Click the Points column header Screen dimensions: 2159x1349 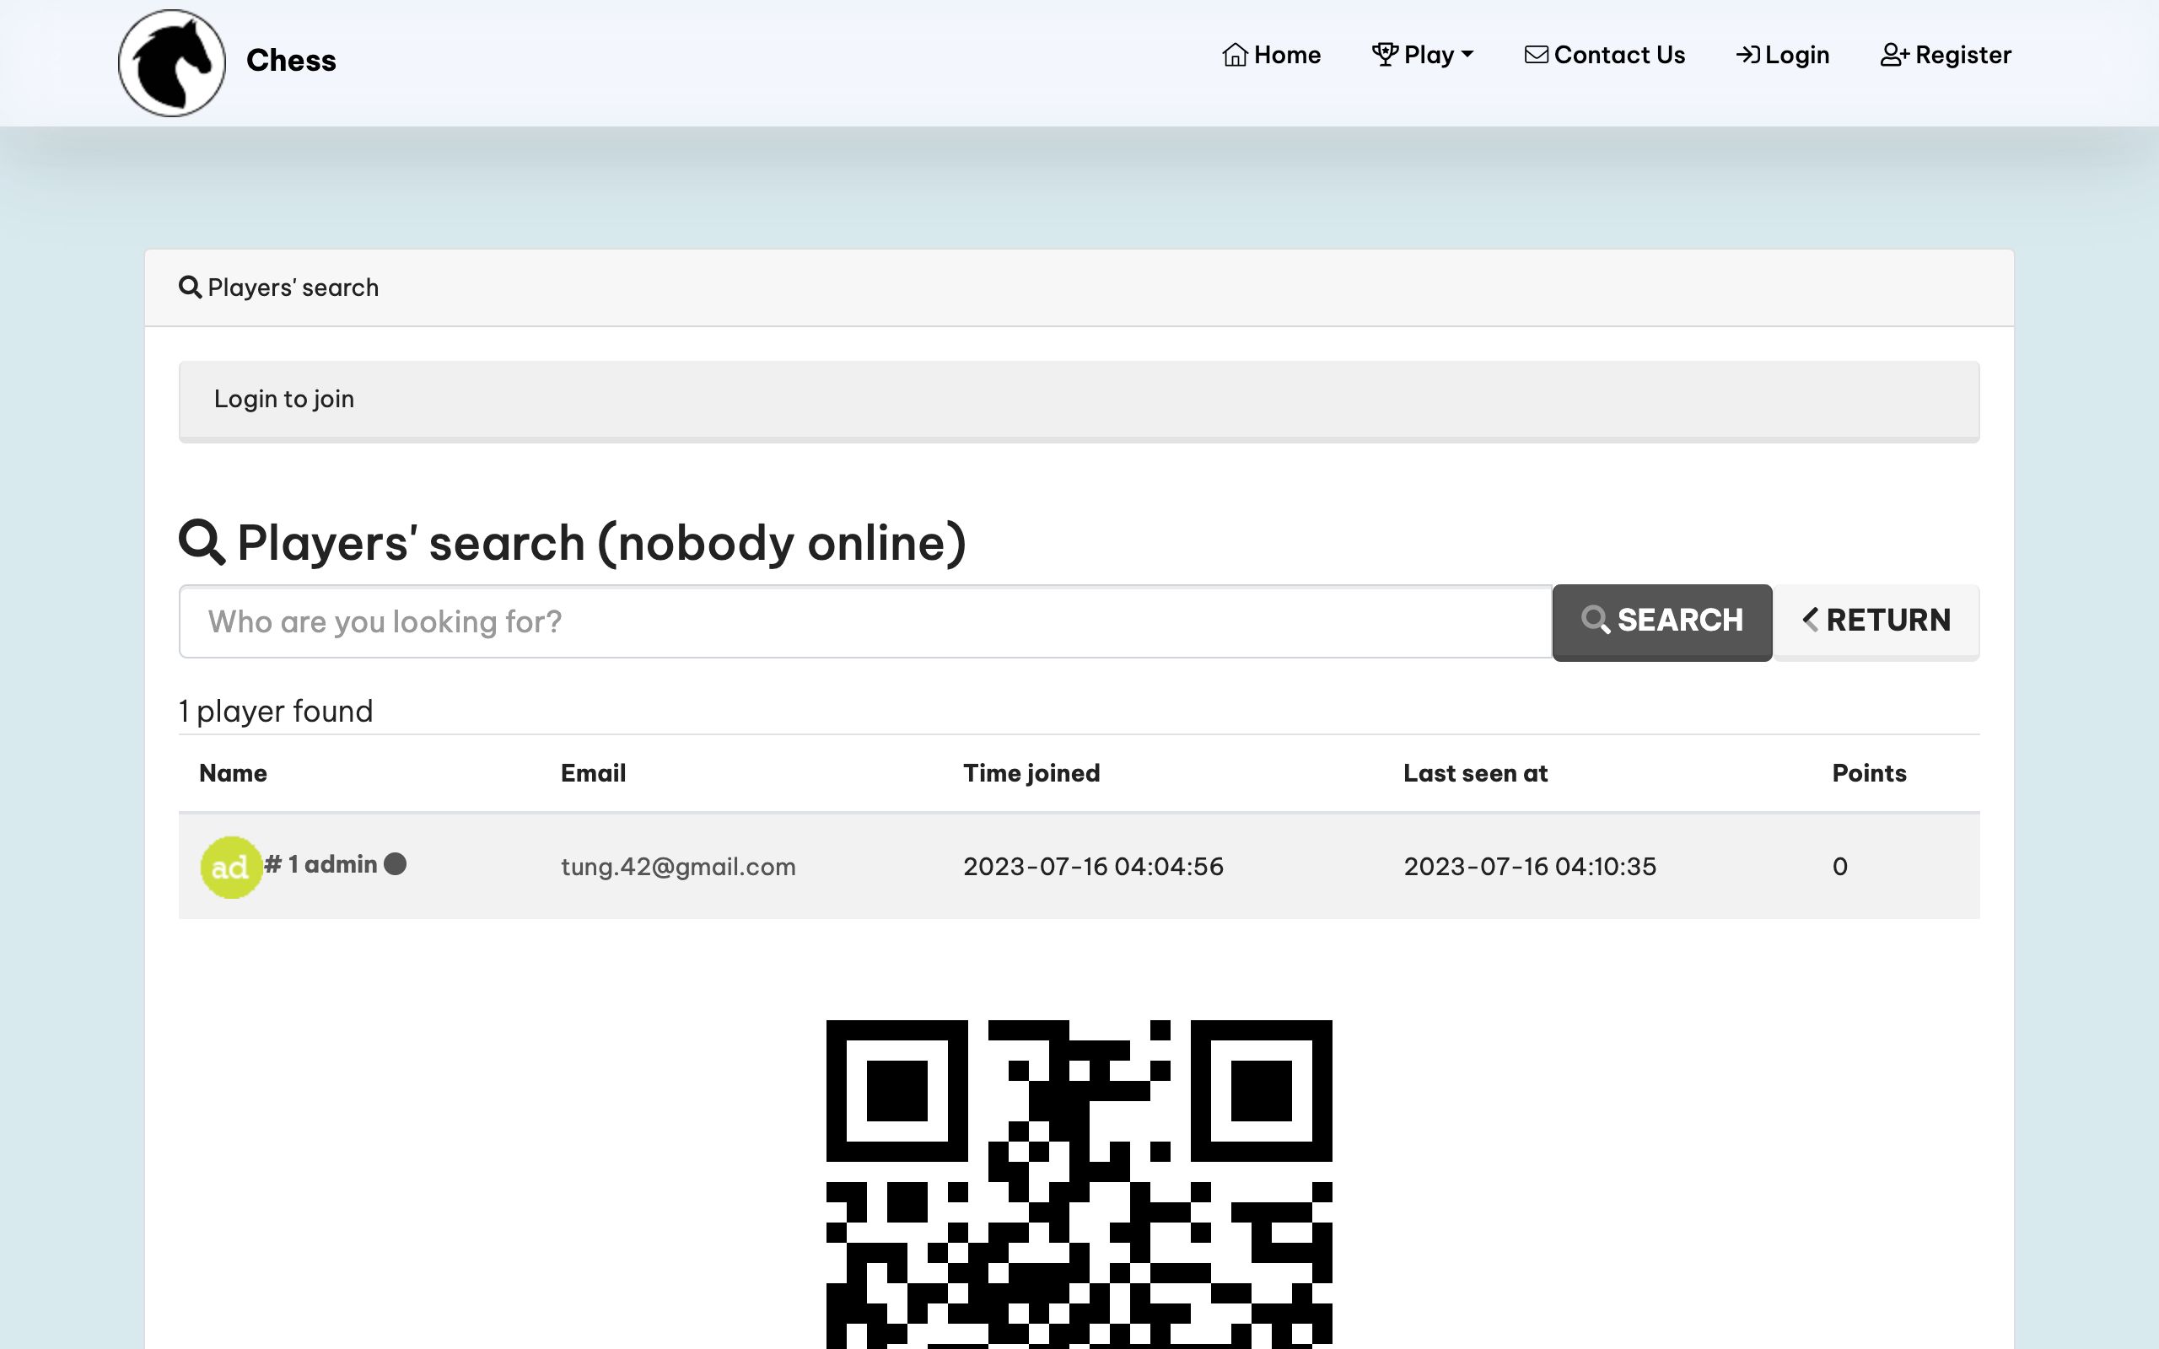pos(1869,772)
